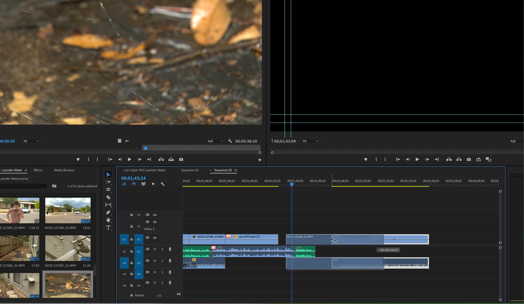Click timeline timecode 00;01;43;24
Image resolution: width=524 pixels, height=304 pixels.
pyautogui.click(x=133, y=178)
